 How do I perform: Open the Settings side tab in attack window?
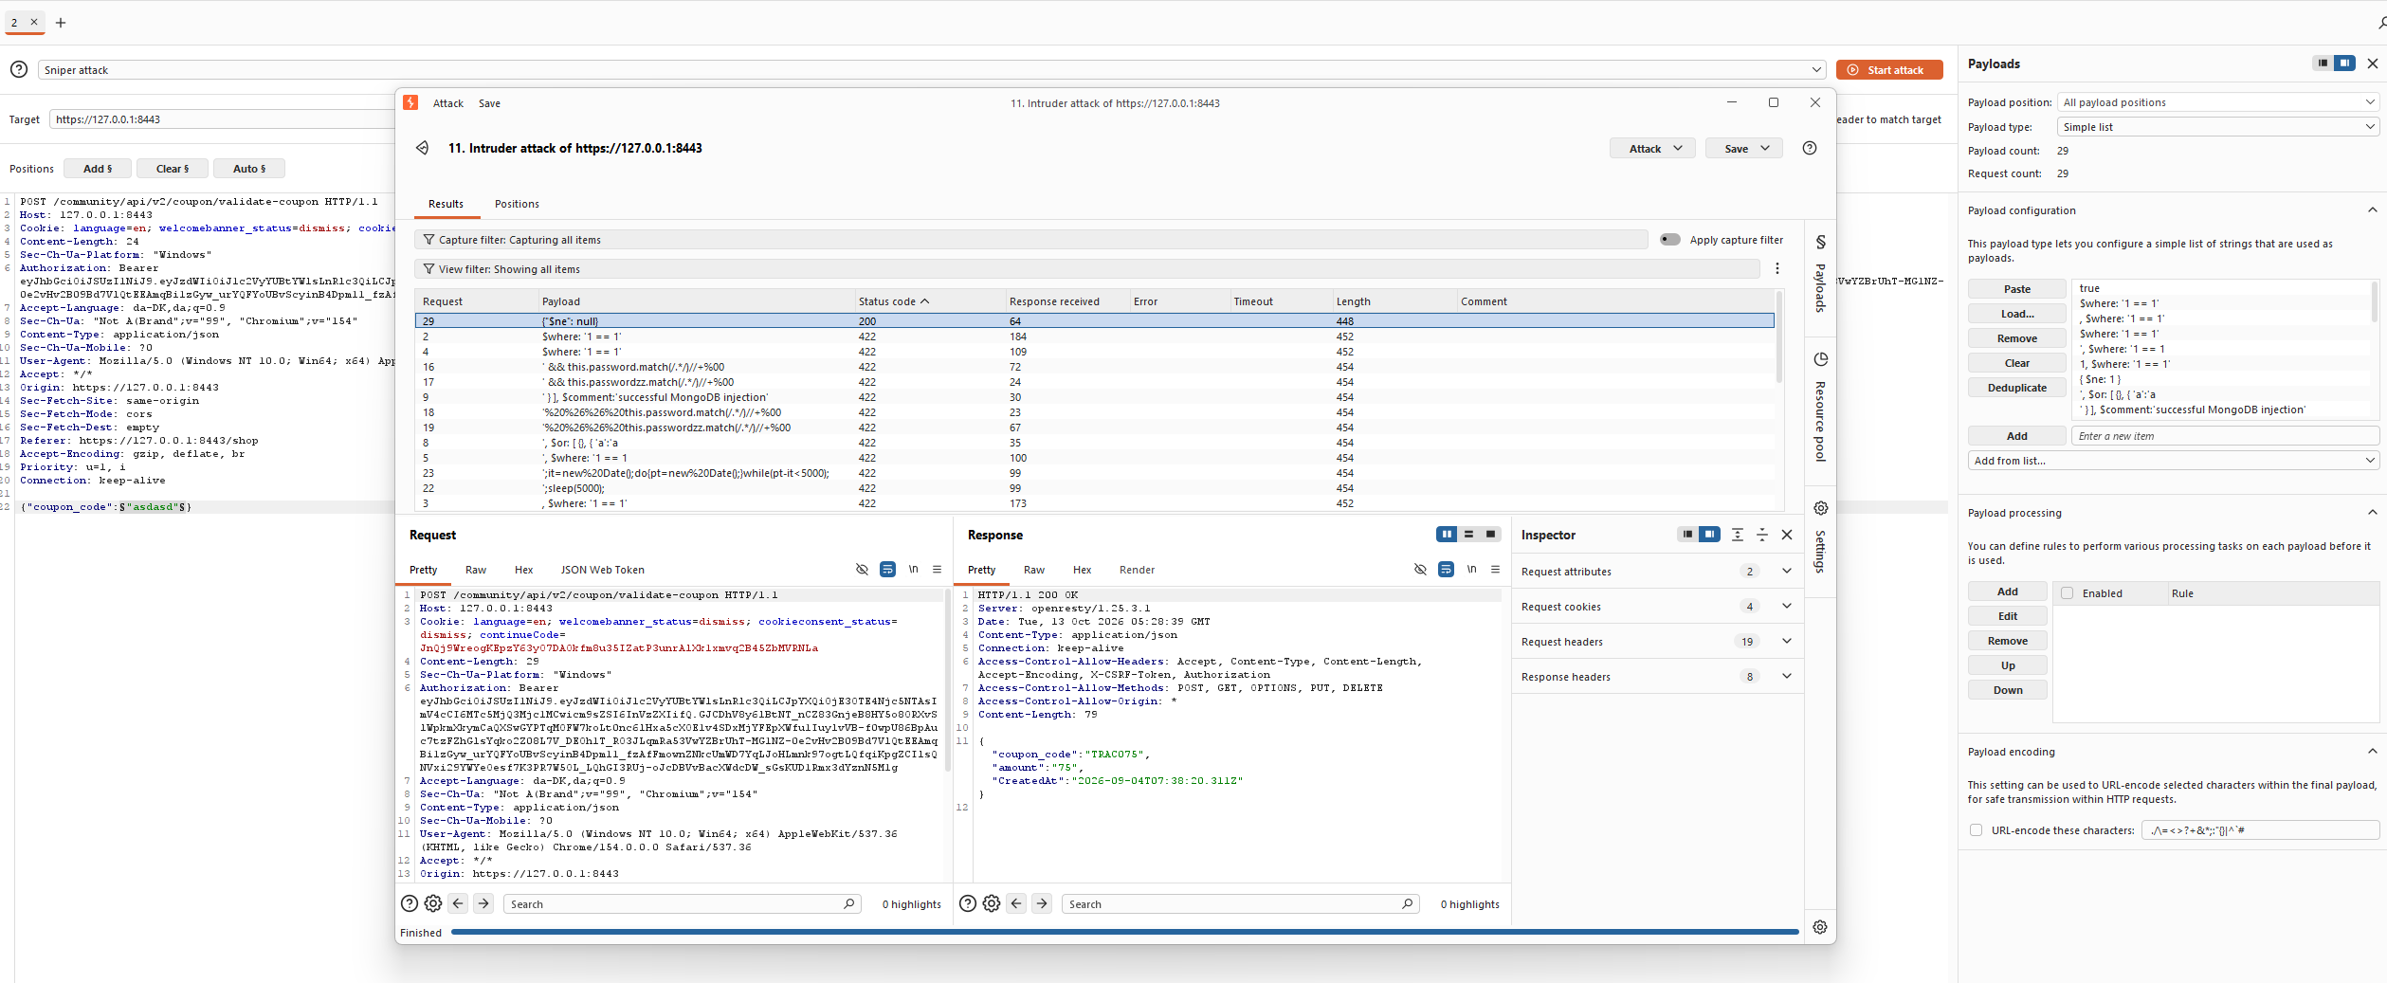pyautogui.click(x=1820, y=537)
